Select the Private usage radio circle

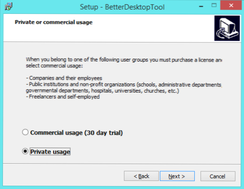tap(25, 151)
